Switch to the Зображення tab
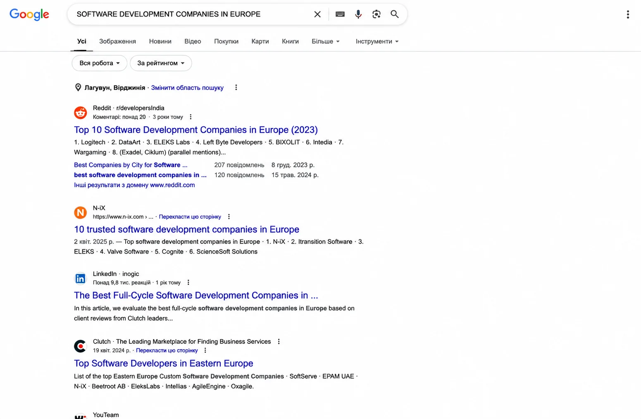The height and width of the screenshot is (419, 641). (x=117, y=41)
